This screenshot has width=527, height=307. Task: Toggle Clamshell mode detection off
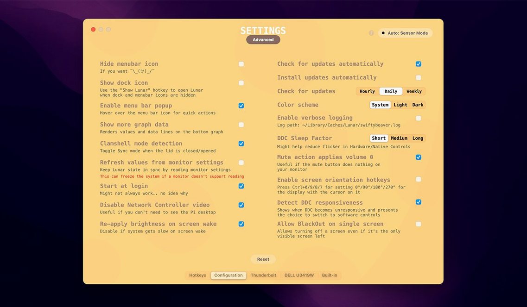click(x=241, y=144)
